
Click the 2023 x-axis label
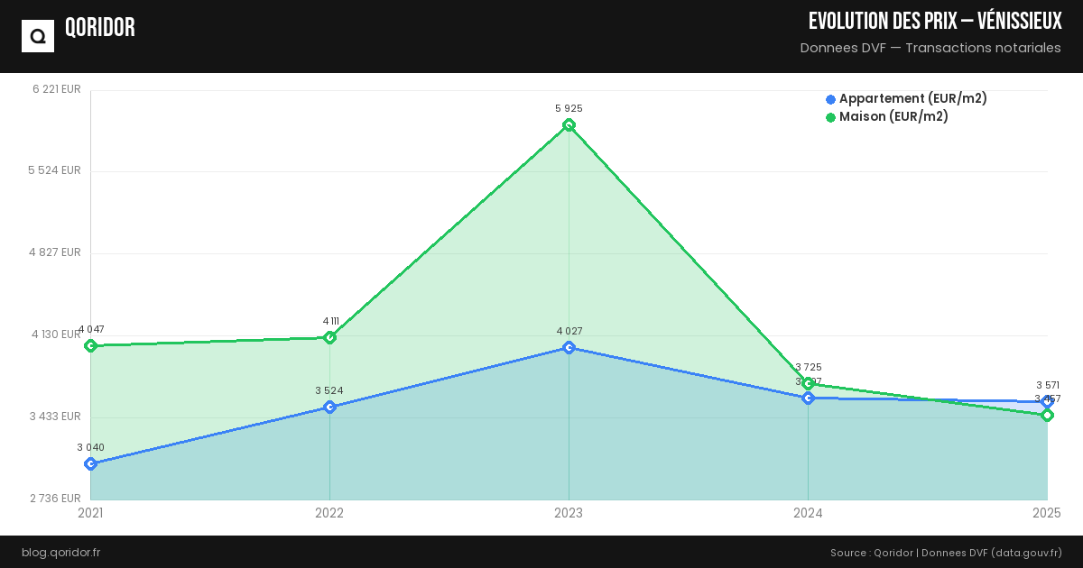tap(569, 514)
